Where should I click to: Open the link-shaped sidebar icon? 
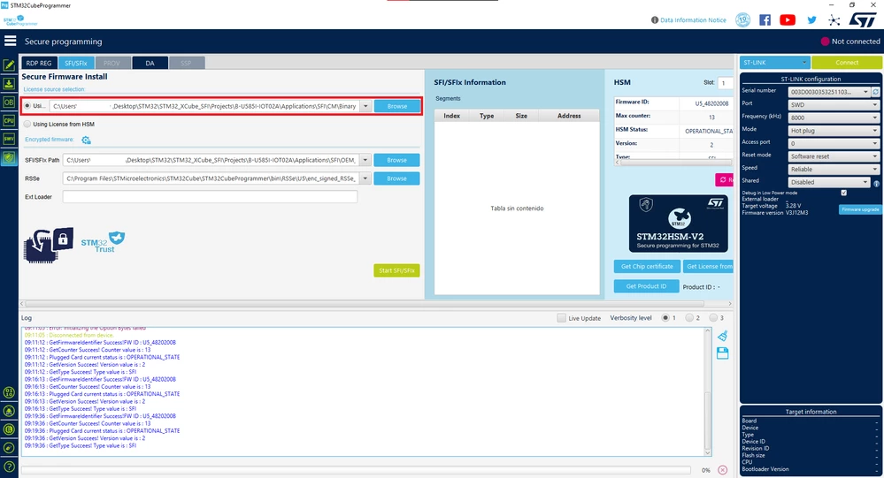[9, 448]
